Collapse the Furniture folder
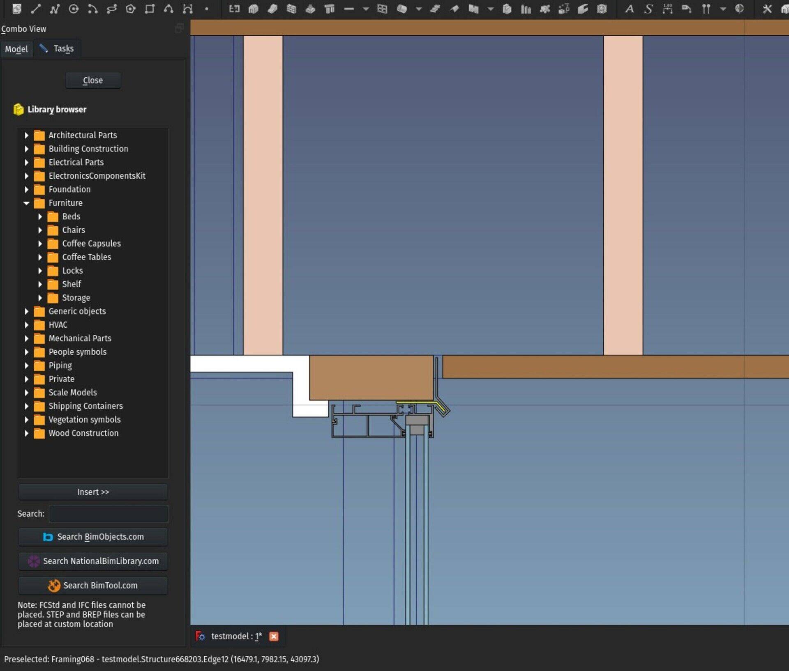 (27, 203)
